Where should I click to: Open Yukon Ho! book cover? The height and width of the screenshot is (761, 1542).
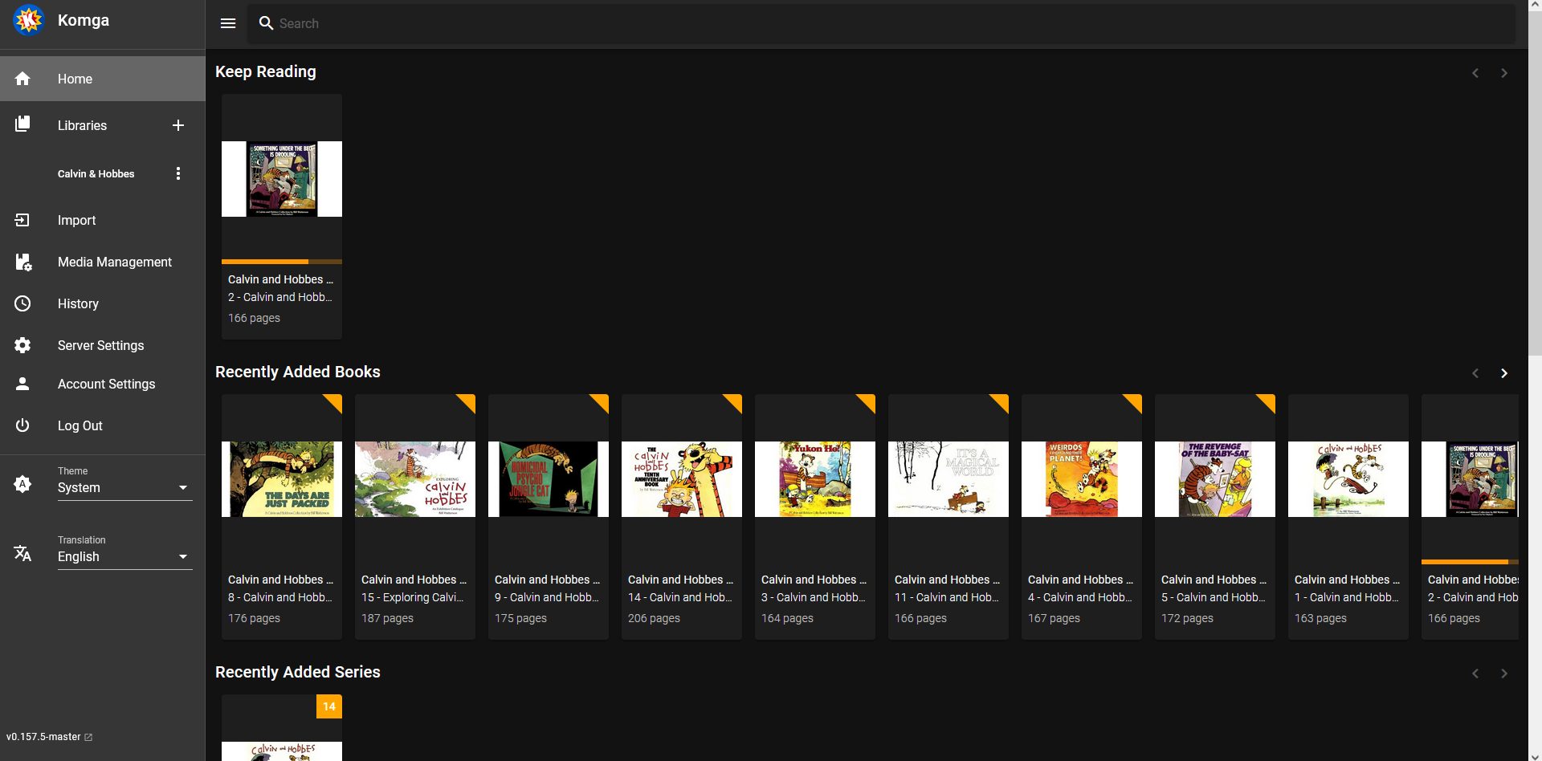[815, 479]
